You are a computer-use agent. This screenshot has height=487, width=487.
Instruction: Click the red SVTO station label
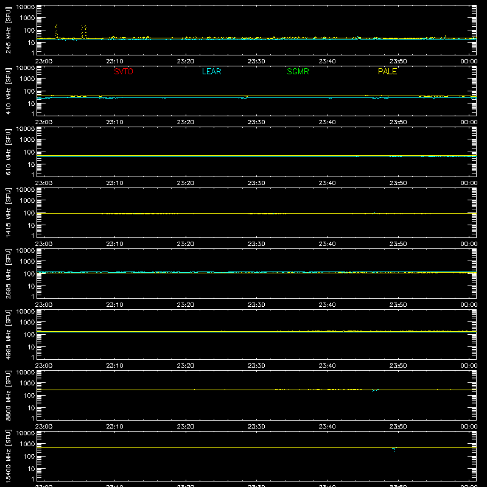[x=124, y=71]
